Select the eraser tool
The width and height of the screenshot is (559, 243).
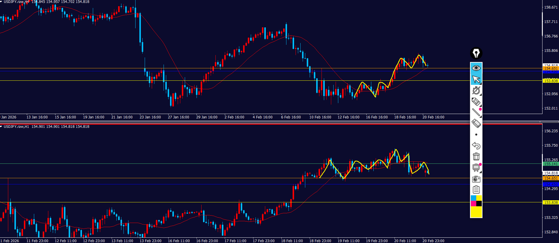coord(476,123)
